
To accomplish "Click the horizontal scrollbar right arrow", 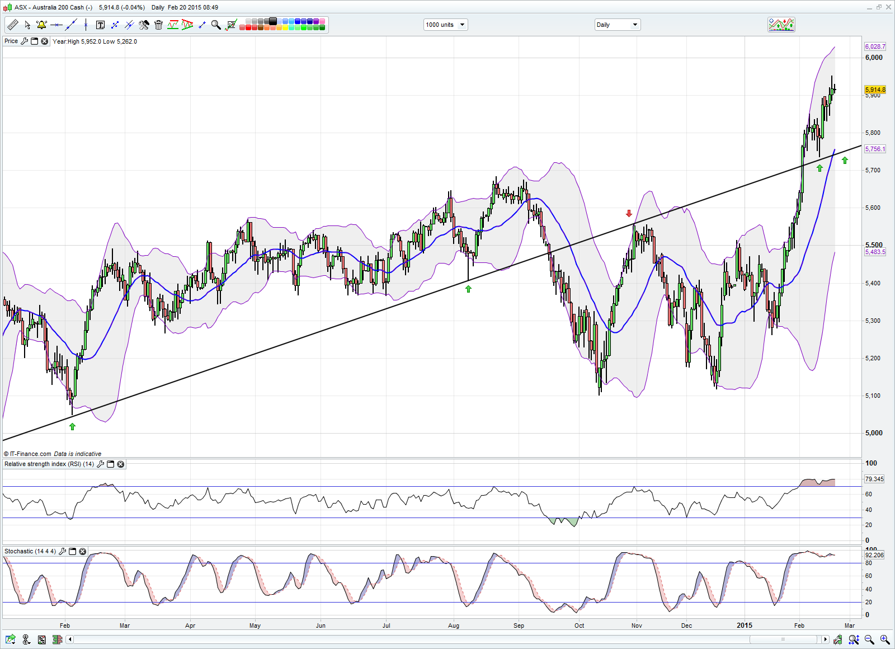I will (825, 639).
